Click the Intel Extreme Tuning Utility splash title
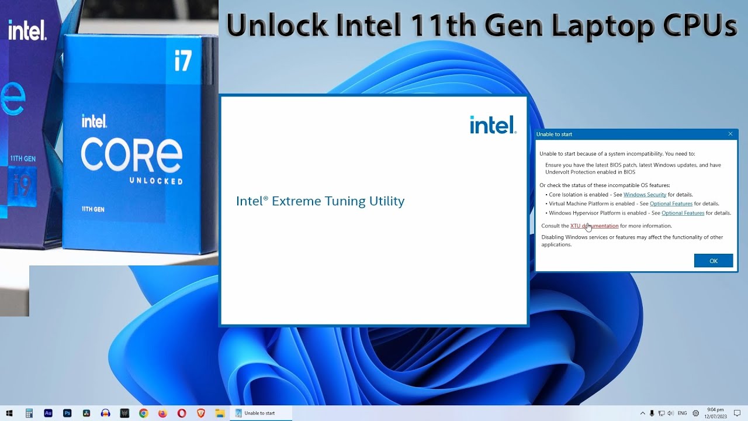The width and height of the screenshot is (748, 421). coord(320,201)
